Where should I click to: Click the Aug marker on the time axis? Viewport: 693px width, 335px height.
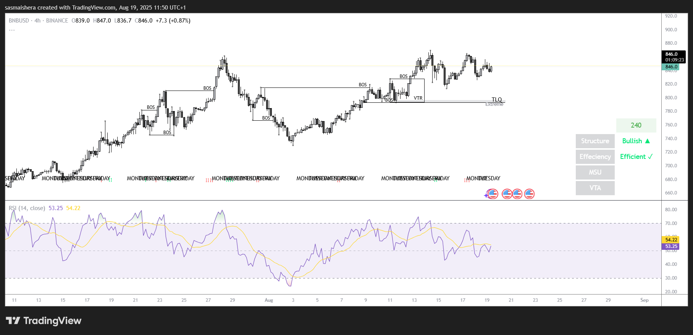(x=269, y=300)
